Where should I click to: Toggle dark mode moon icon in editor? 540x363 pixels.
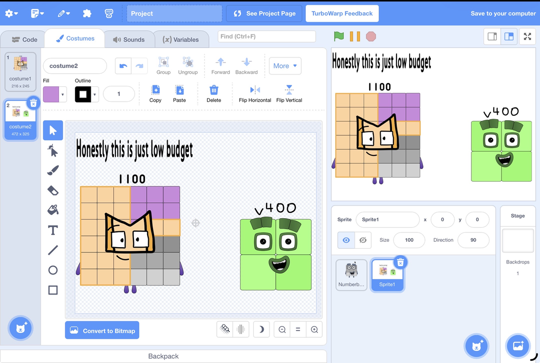262,330
